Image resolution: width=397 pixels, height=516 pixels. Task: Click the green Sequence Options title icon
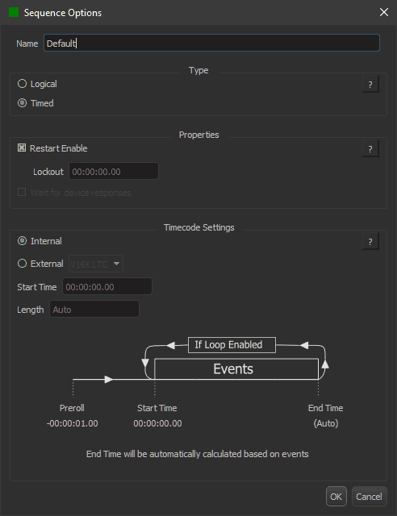(14, 13)
